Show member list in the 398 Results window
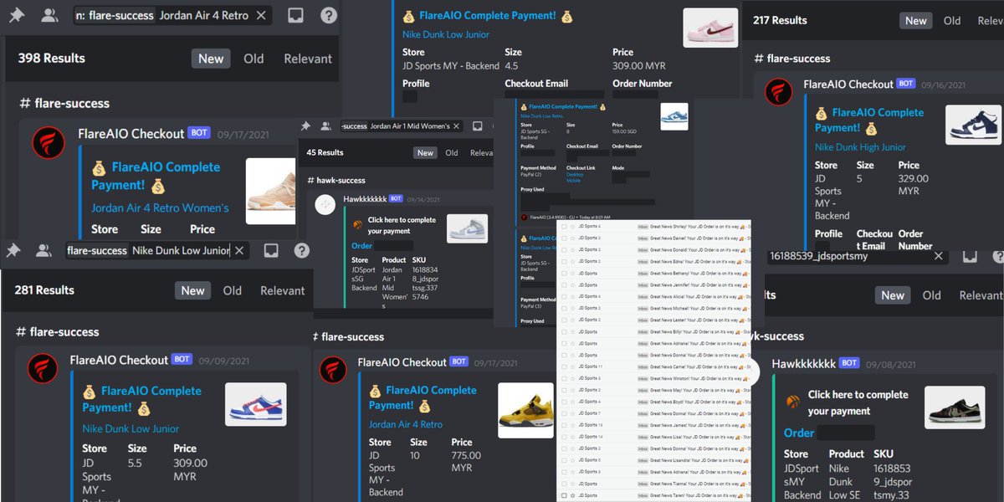Viewport: 1004px width, 502px height. [x=49, y=14]
